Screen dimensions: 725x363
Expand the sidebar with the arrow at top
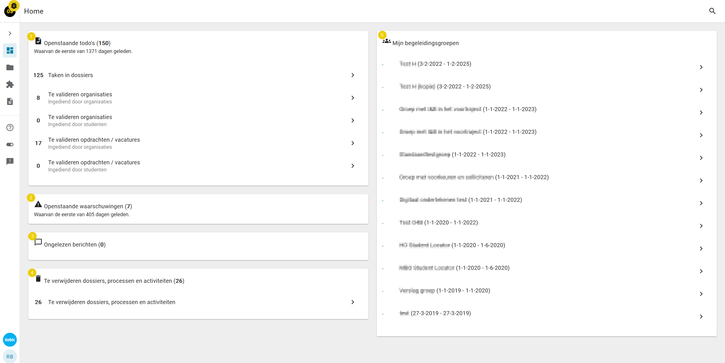[x=10, y=33]
